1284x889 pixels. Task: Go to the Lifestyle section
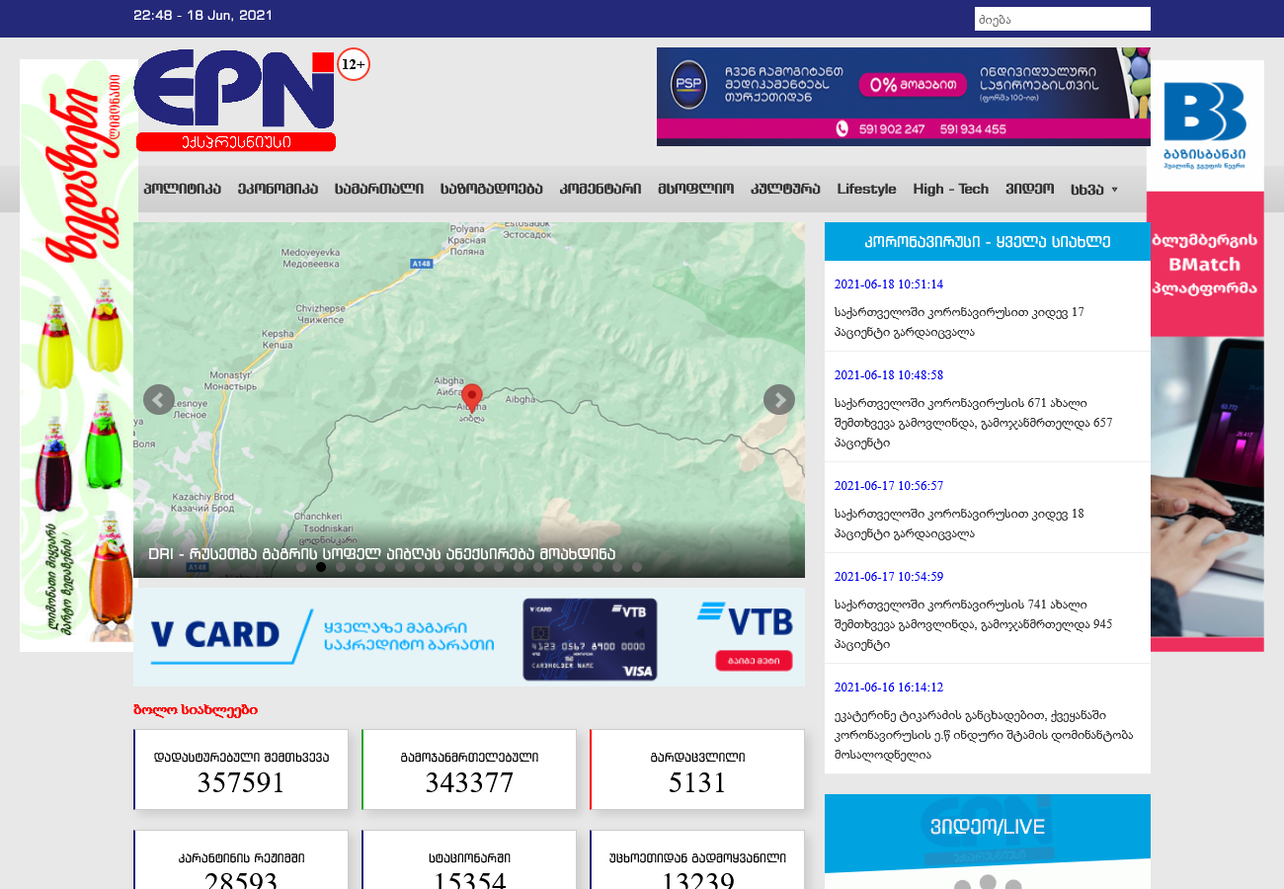(866, 190)
